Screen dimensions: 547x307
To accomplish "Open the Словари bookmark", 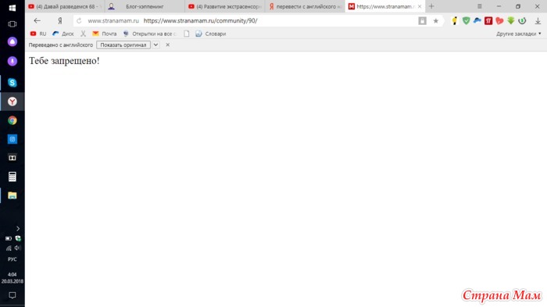I will (211, 34).
